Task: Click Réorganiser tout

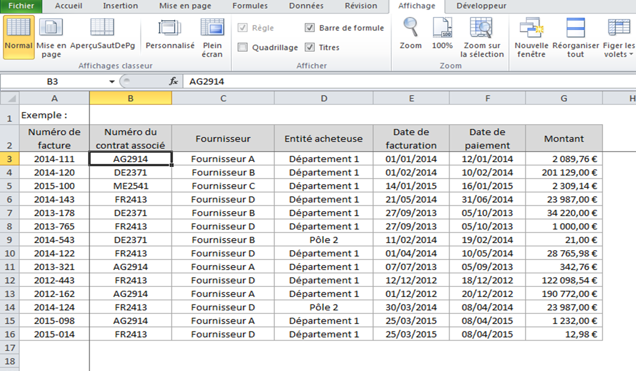Action: pos(575,37)
